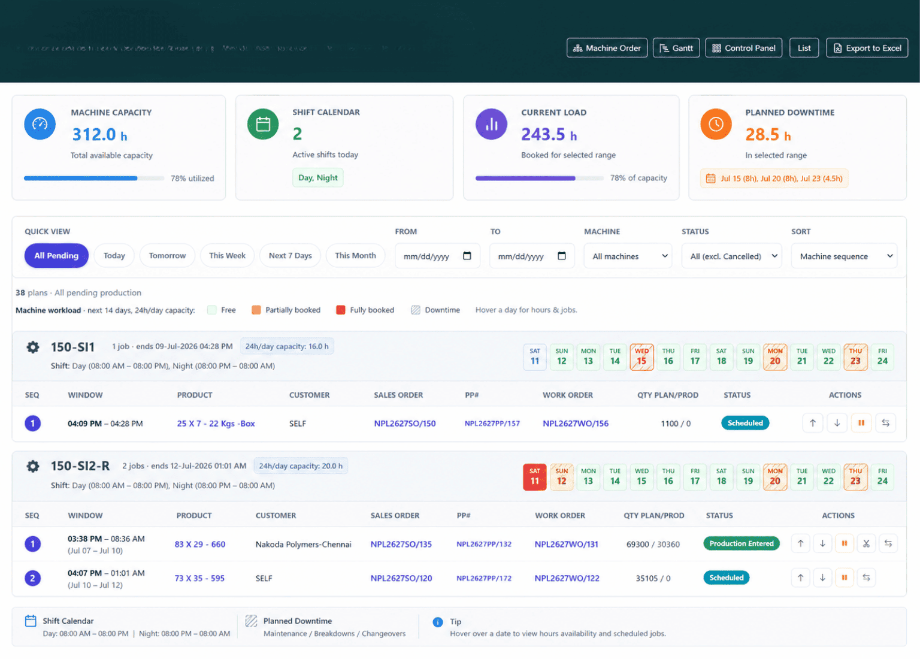
Task: Move work order NPL2627WO/122 up
Action: [x=801, y=578]
